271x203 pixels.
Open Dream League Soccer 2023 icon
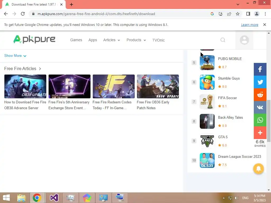[207, 160]
